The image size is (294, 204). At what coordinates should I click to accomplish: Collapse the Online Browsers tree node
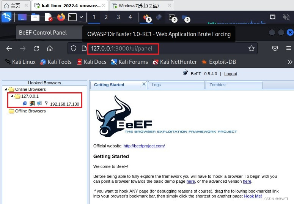pyautogui.click(x=6, y=89)
